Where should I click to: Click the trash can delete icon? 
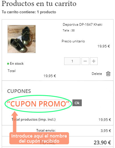[x=108, y=74]
